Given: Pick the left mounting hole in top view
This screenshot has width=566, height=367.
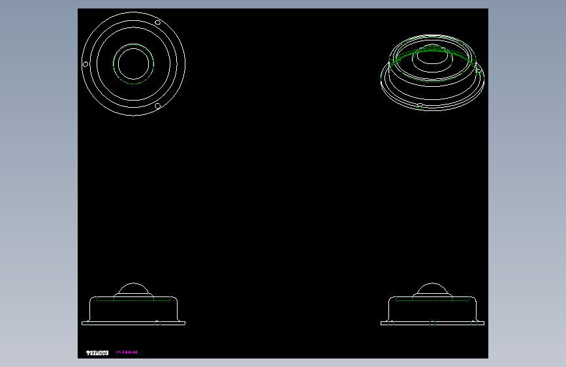Looking at the screenshot, I should (x=86, y=64).
